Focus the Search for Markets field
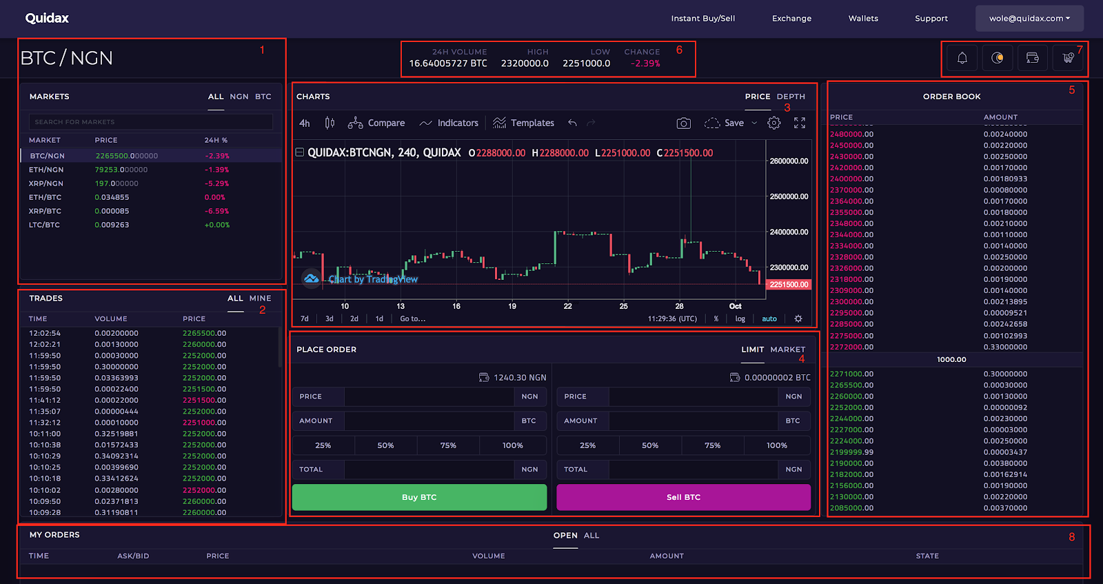Image resolution: width=1103 pixels, height=584 pixels. [151, 122]
